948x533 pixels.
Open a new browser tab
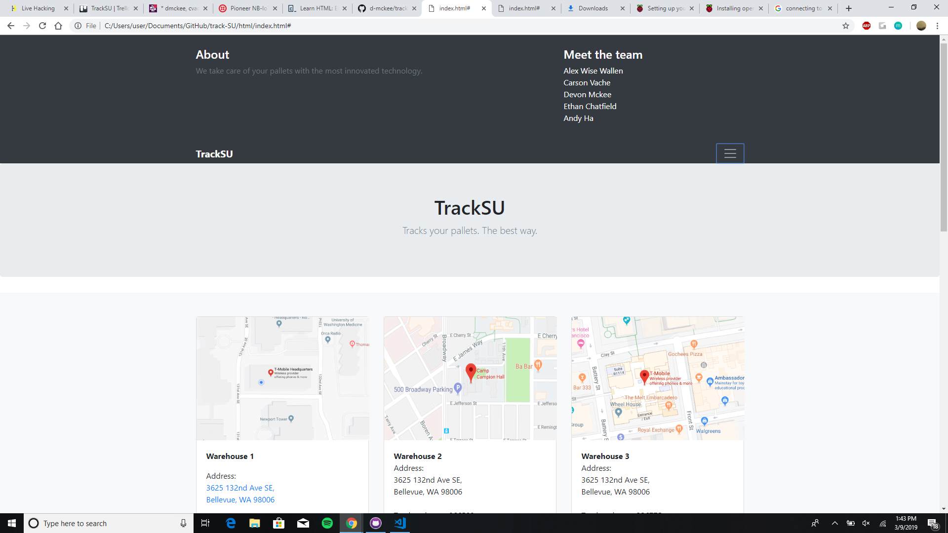[849, 8]
